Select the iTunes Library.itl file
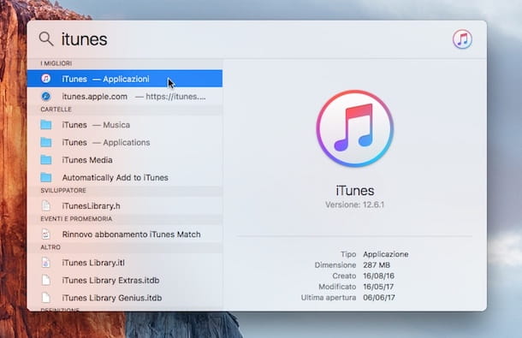 (x=124, y=263)
